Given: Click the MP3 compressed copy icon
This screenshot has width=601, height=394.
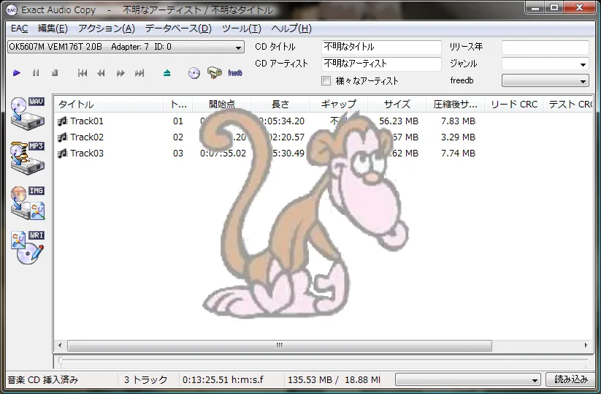Looking at the screenshot, I should coord(28,158).
